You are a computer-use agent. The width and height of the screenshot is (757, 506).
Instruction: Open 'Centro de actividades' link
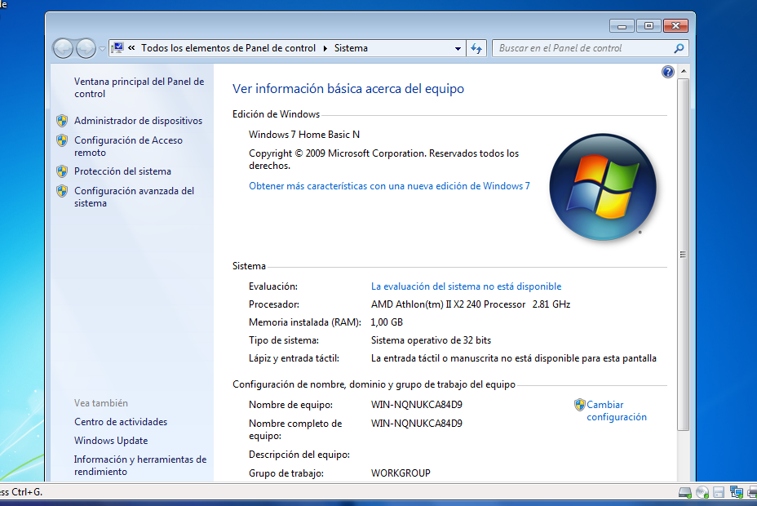point(121,422)
